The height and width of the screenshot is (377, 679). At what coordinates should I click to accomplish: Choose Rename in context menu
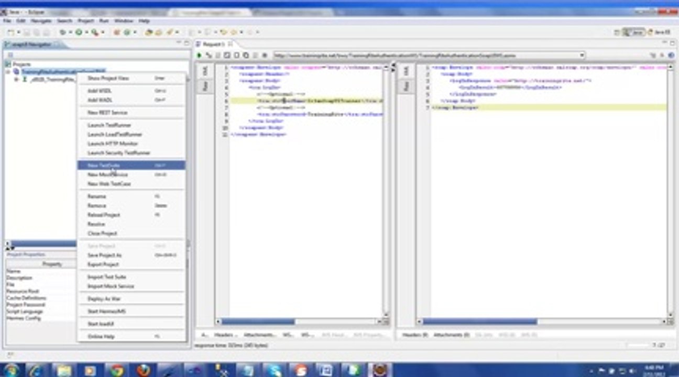click(x=131, y=196)
